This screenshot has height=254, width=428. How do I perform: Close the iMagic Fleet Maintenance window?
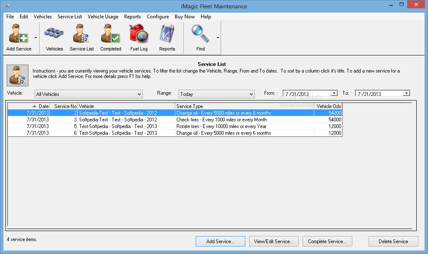(416, 4)
